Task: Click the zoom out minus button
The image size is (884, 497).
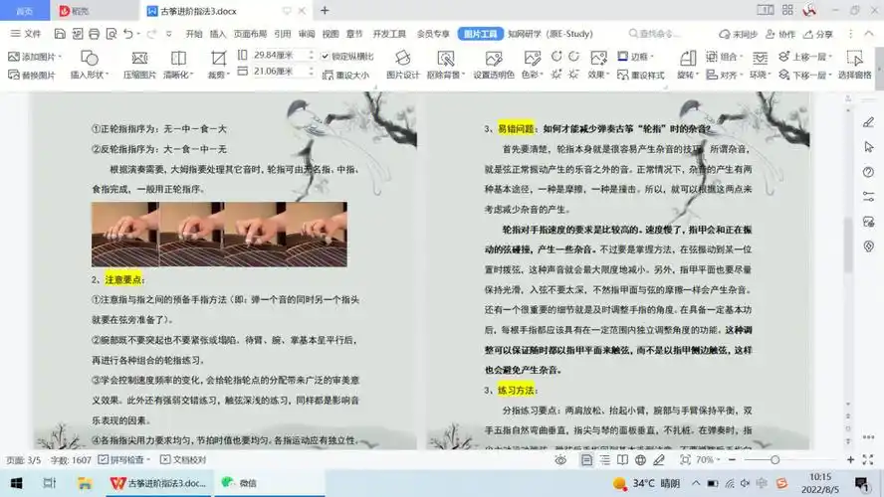Action: pyautogui.click(x=732, y=460)
